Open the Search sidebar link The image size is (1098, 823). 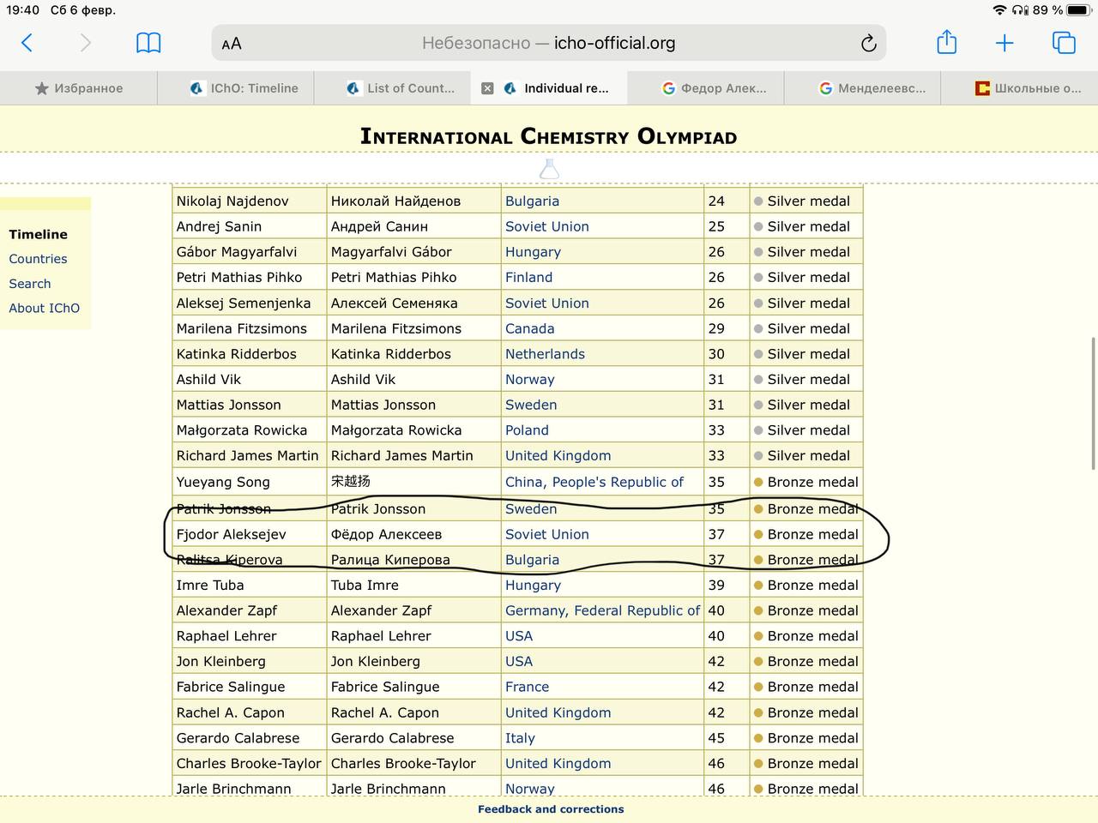click(30, 284)
